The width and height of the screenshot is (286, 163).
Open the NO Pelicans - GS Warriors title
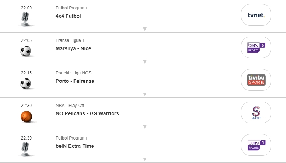(87, 113)
